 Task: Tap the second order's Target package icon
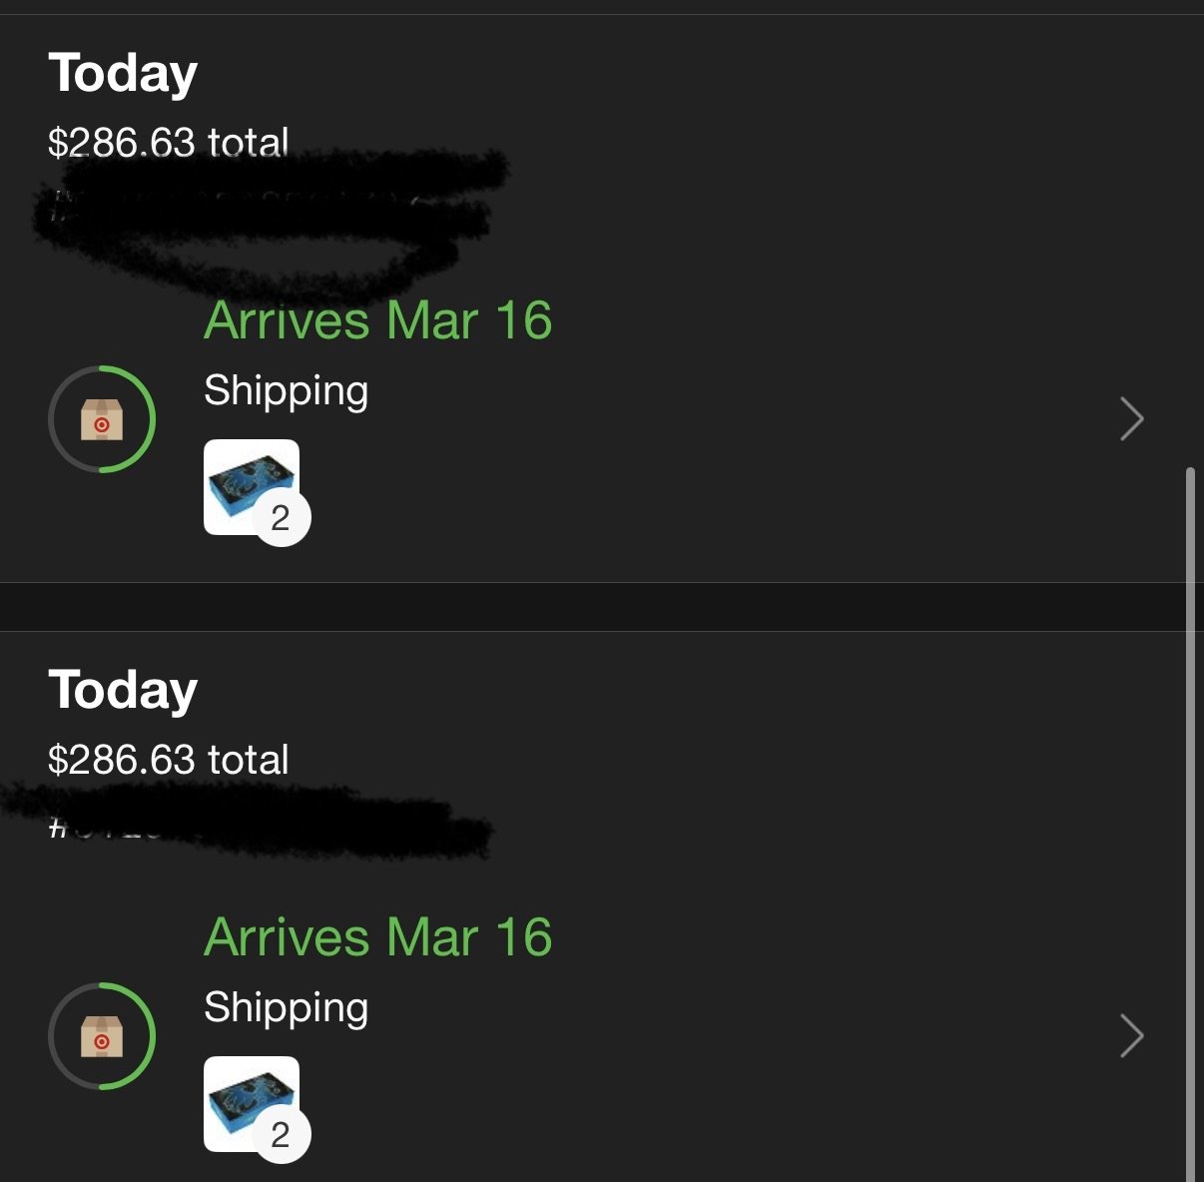(102, 1036)
